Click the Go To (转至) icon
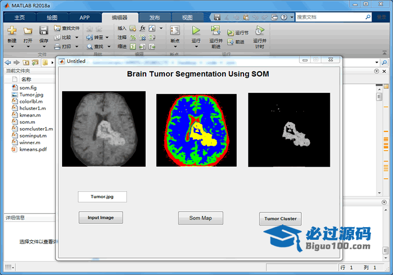Screen dimensions: 393x275 pos(90,37)
